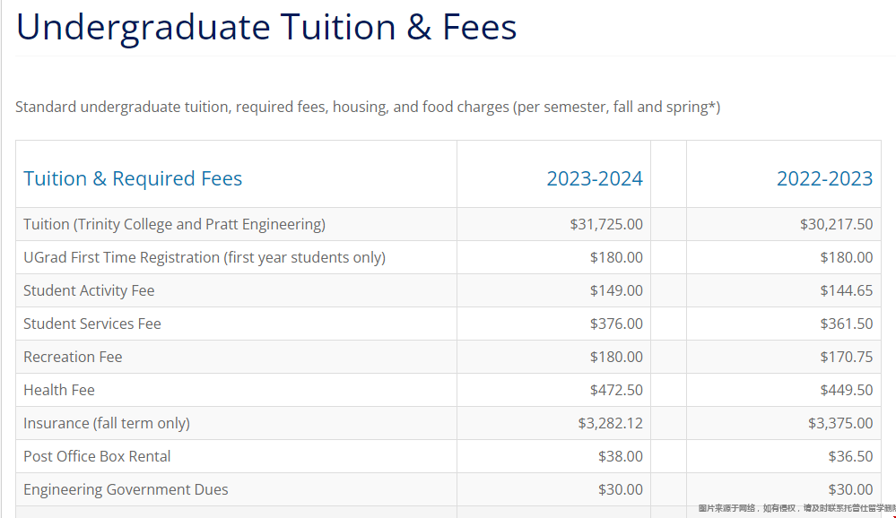Select Insurance (fall term only) label
896x518 pixels.
pos(107,423)
